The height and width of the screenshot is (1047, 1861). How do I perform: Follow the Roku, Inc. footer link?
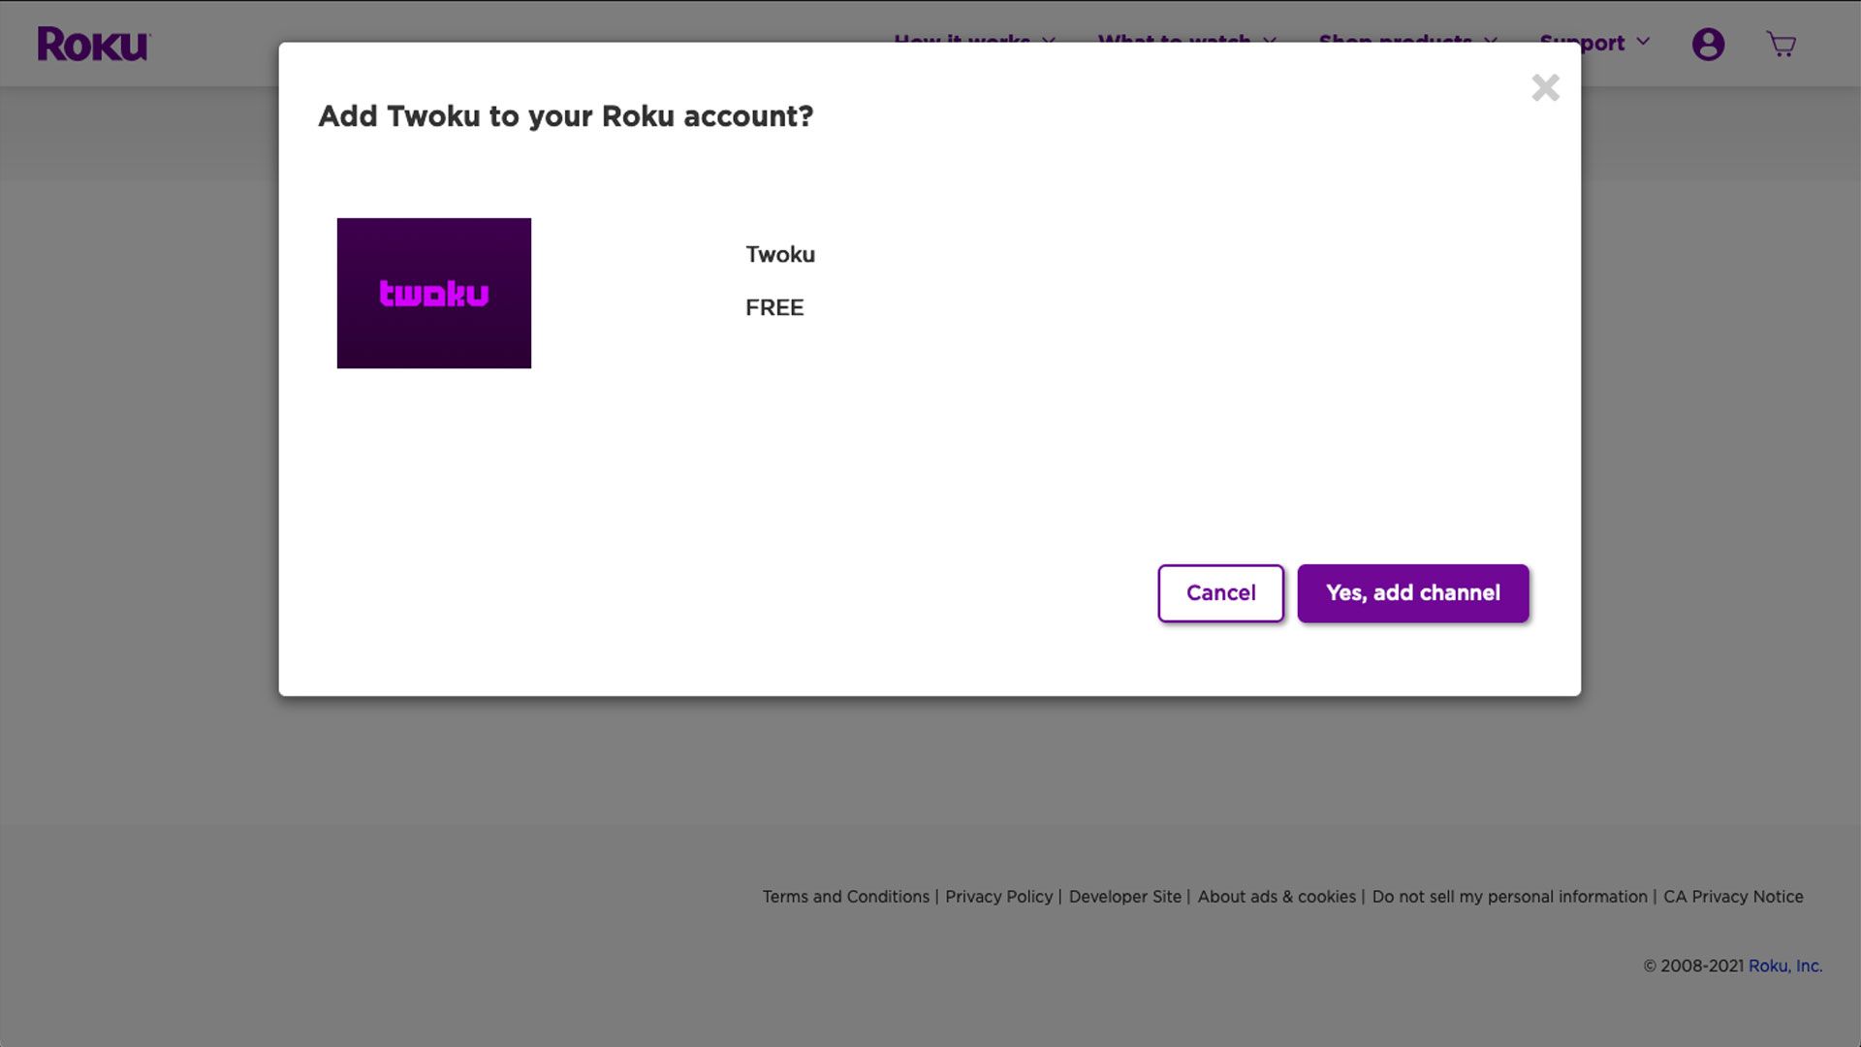[x=1785, y=966]
